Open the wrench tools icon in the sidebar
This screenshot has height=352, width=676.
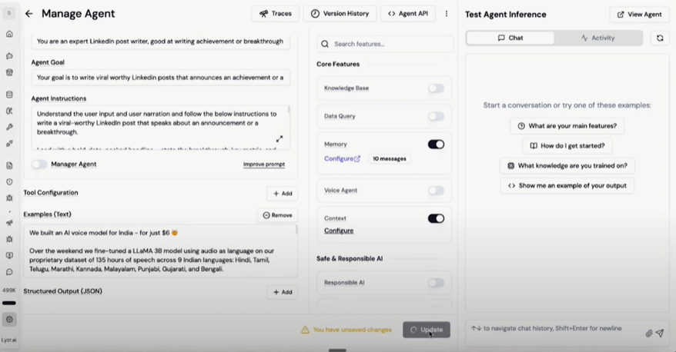coord(9,127)
